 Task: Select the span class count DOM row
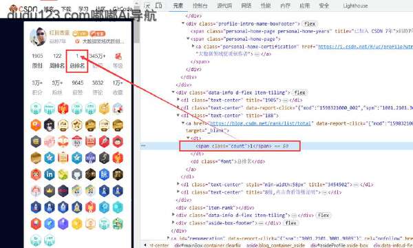276,146
